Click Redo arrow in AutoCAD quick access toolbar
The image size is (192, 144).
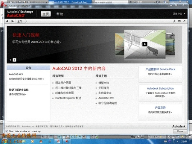(x=40, y=2)
